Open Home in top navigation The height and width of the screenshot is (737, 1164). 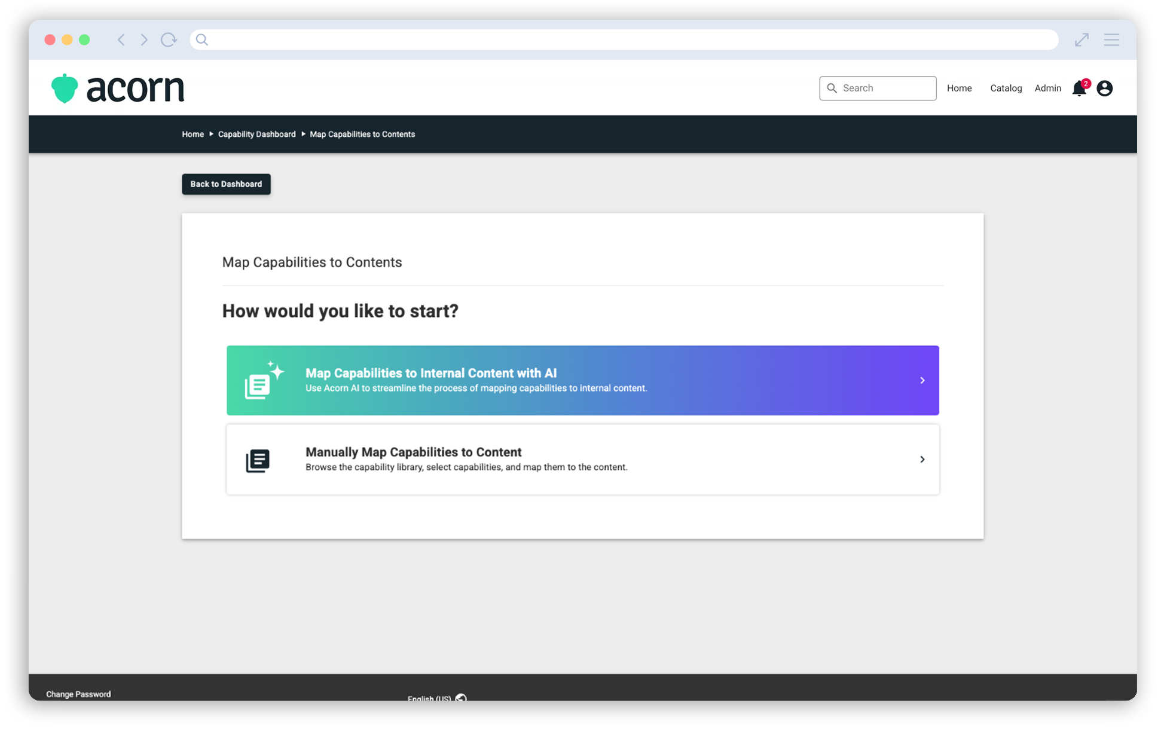[959, 88]
